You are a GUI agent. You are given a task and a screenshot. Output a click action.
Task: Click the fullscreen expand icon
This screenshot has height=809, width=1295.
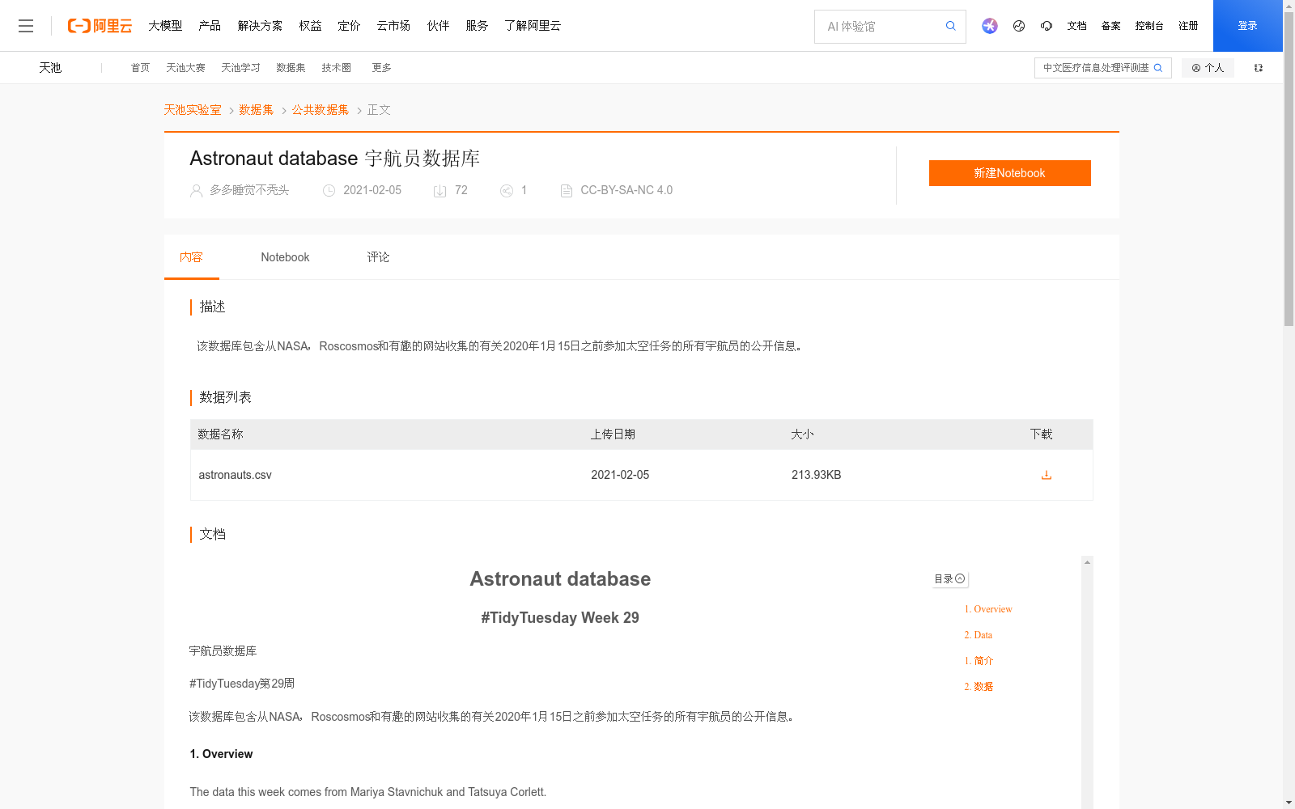[x=1259, y=68]
